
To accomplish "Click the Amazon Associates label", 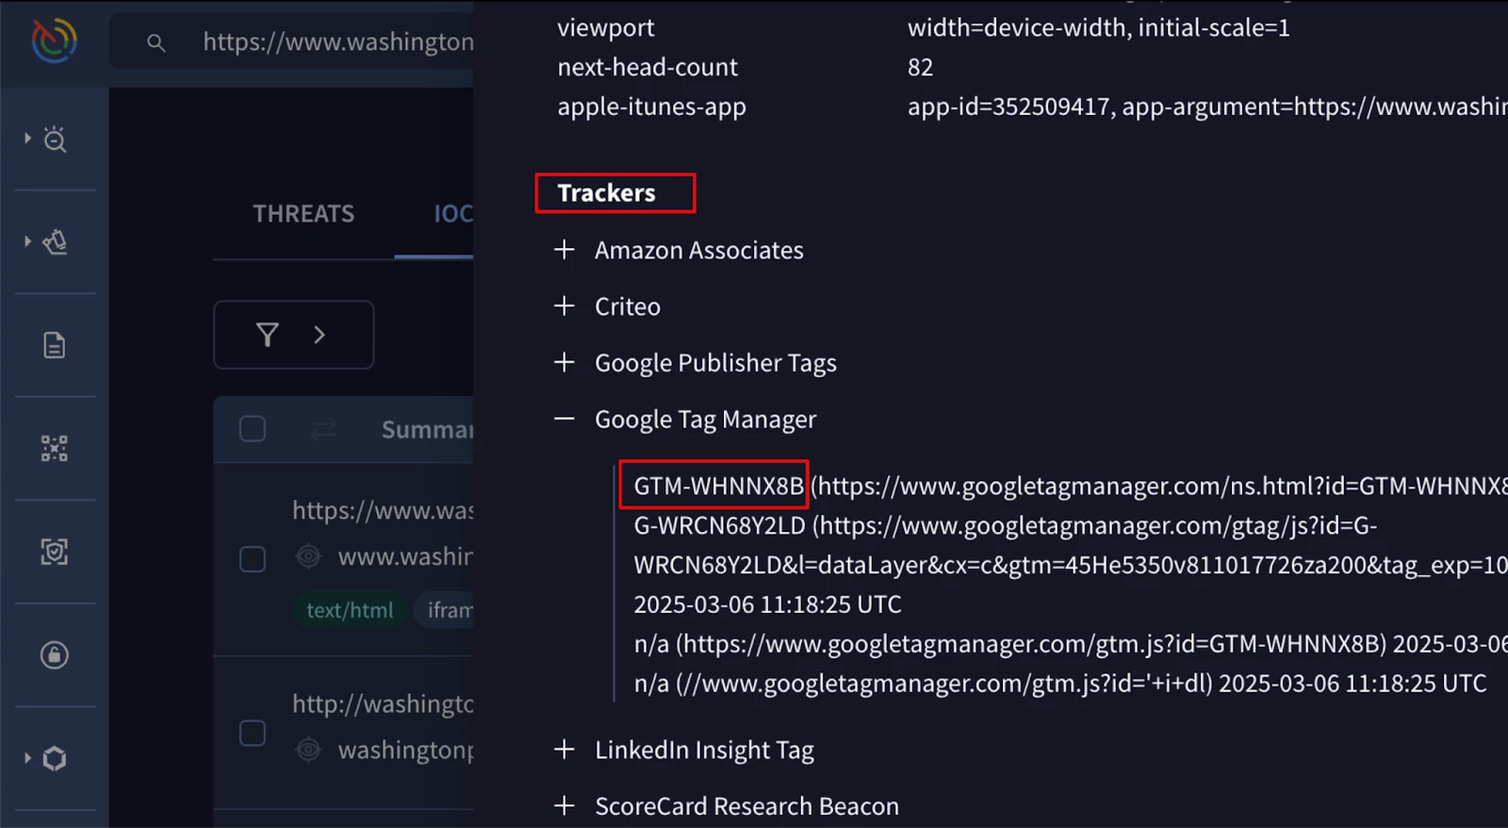I will pos(699,250).
